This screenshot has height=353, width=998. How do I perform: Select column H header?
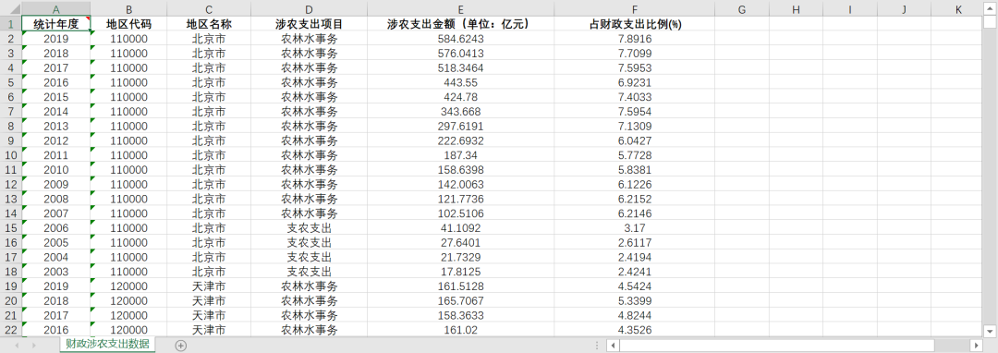click(797, 9)
